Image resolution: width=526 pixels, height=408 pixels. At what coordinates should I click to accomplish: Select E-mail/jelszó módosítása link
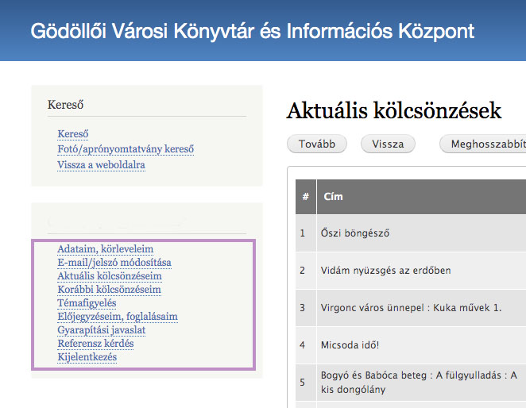point(114,262)
